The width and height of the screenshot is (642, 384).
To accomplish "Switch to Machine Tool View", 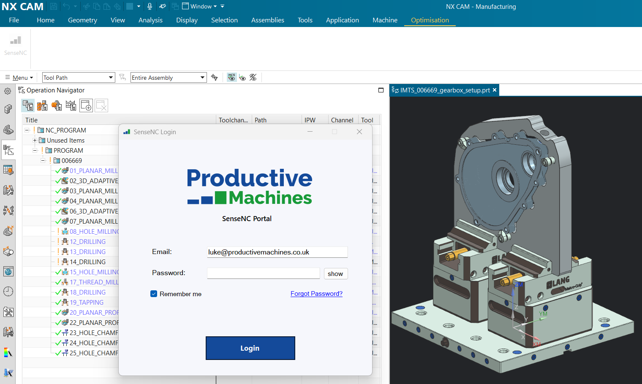I will pyautogui.click(x=42, y=105).
